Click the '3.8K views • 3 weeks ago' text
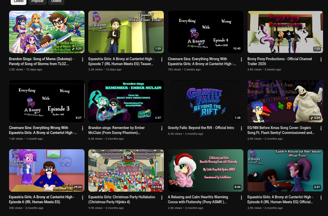The width and height of the screenshot is (328, 216). click(x=264, y=69)
